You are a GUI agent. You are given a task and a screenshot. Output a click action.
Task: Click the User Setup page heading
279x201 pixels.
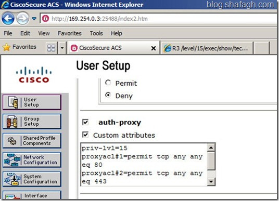click(x=103, y=65)
